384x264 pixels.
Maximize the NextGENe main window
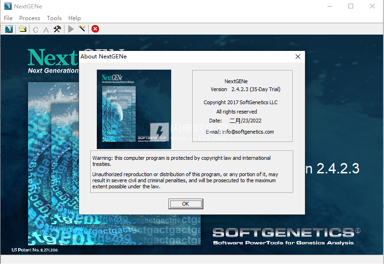pos(351,6)
